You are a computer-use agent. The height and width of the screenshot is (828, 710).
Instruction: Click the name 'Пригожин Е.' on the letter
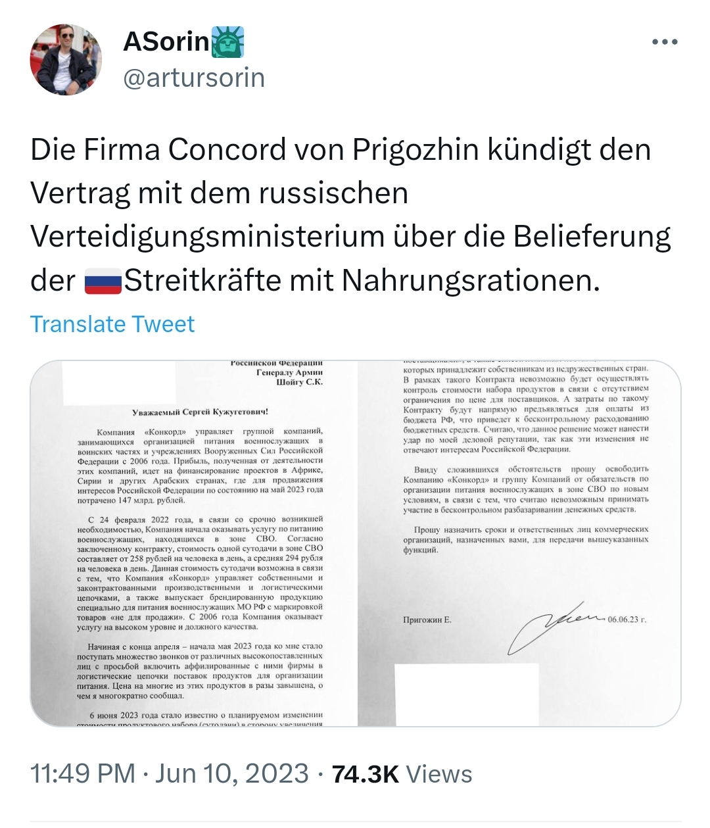click(427, 620)
